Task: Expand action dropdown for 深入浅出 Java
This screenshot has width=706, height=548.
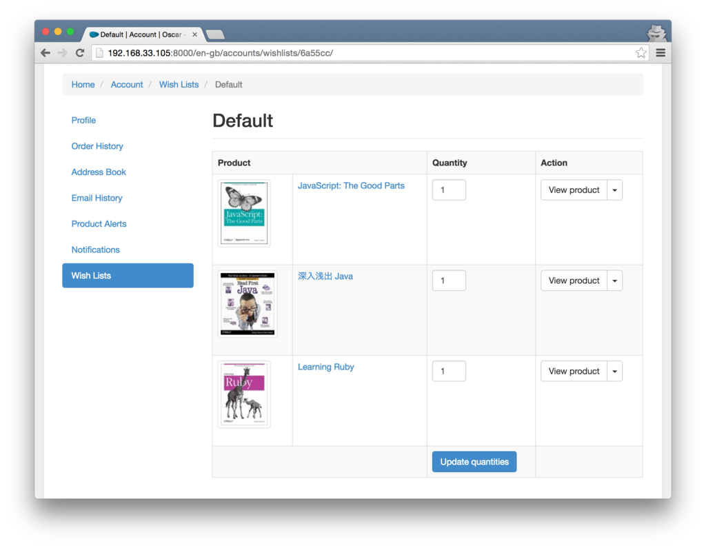Action: [x=614, y=281]
